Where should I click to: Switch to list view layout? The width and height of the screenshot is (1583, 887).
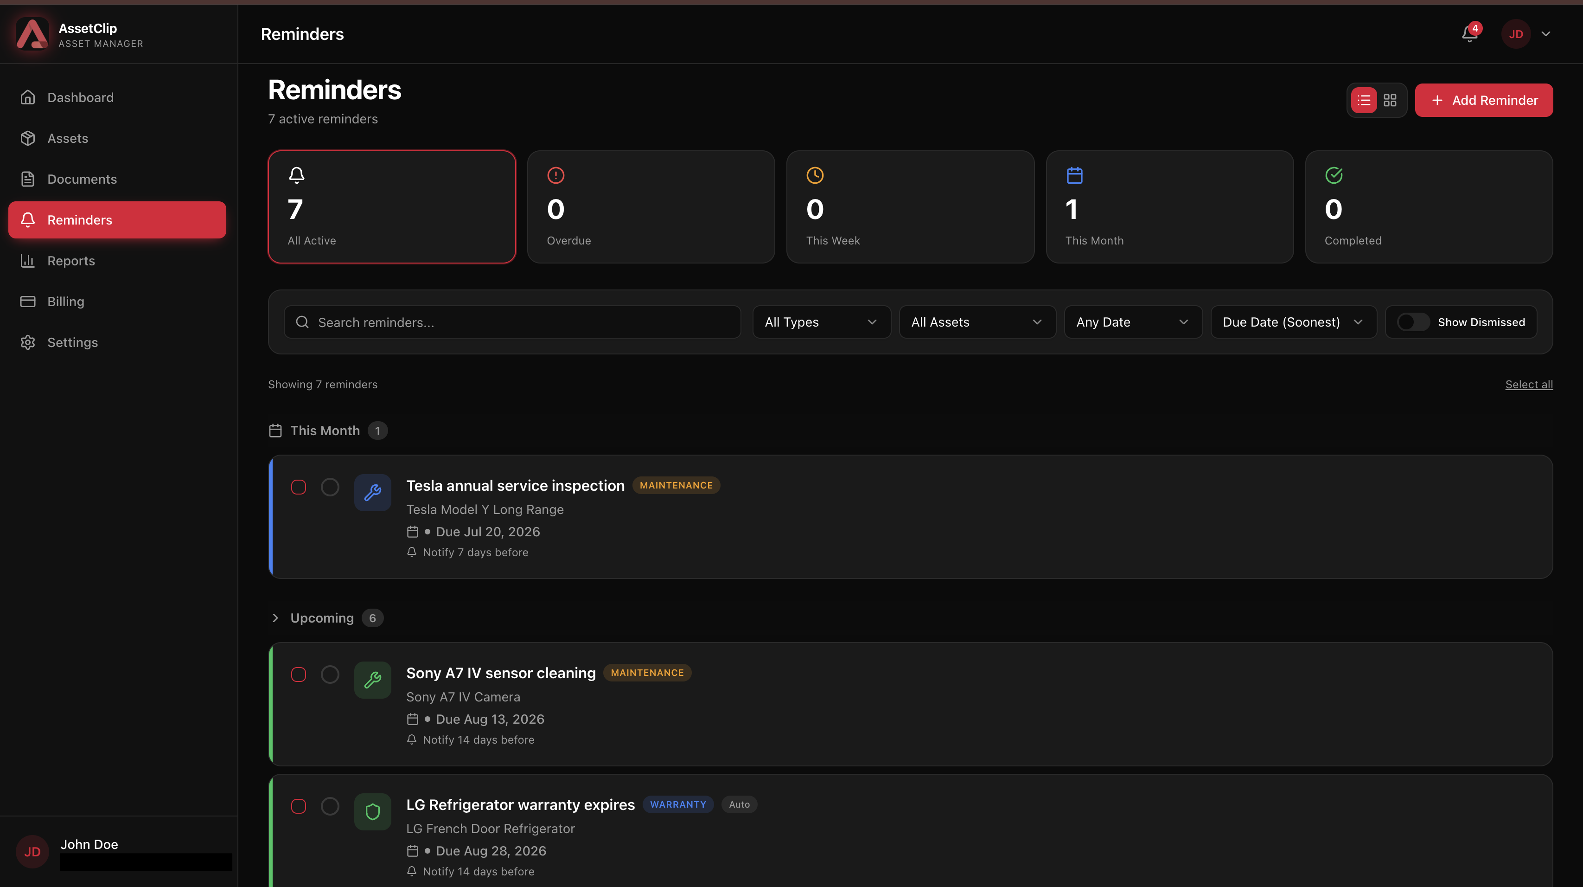1364,100
